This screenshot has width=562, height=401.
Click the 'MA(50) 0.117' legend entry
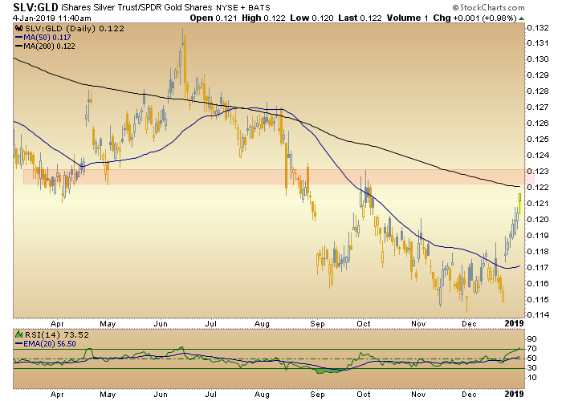point(47,37)
